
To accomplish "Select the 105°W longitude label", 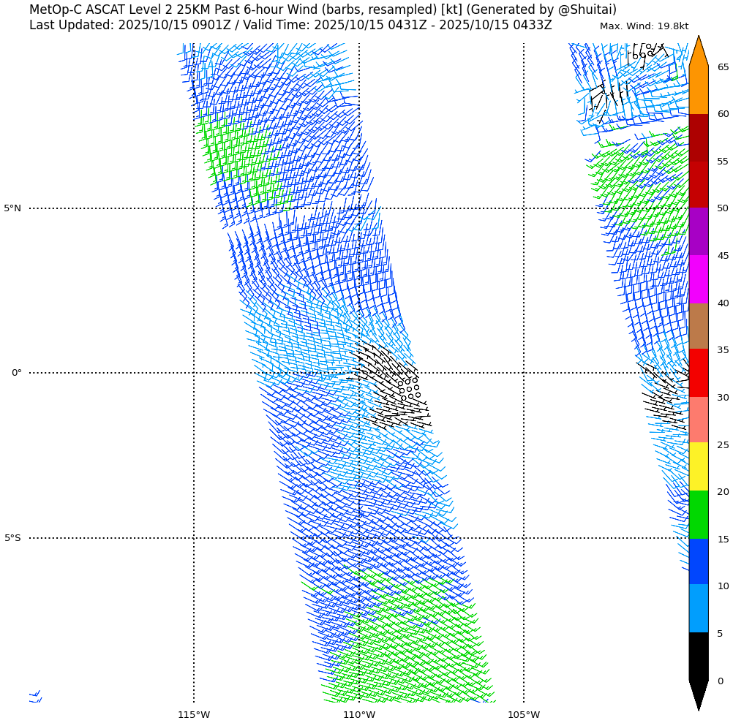I will click(x=524, y=714).
